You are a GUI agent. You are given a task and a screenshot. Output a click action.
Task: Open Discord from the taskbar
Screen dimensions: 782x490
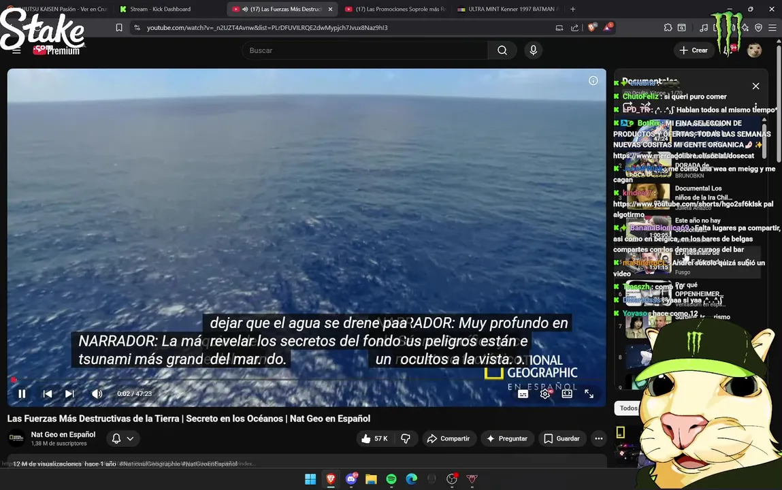coord(351,479)
